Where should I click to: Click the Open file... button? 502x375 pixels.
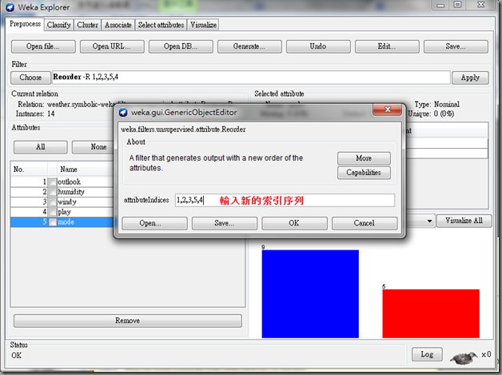click(x=43, y=46)
